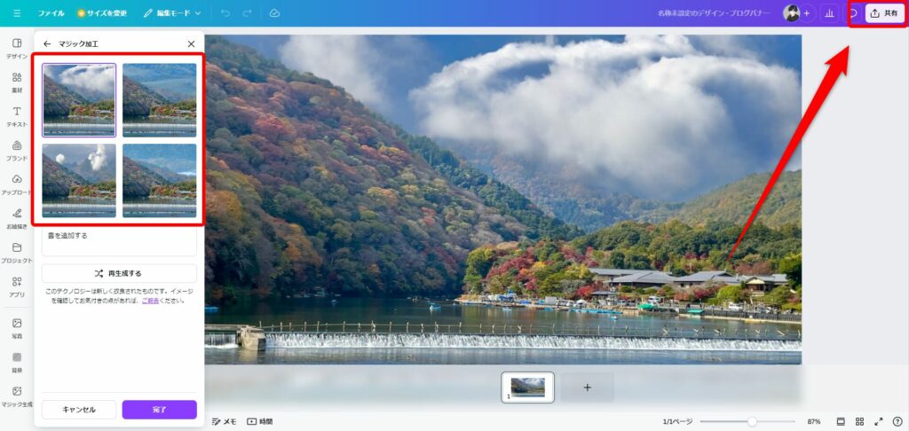Check cloud save status icon
Screen dimensions: 909x431
pos(275,12)
